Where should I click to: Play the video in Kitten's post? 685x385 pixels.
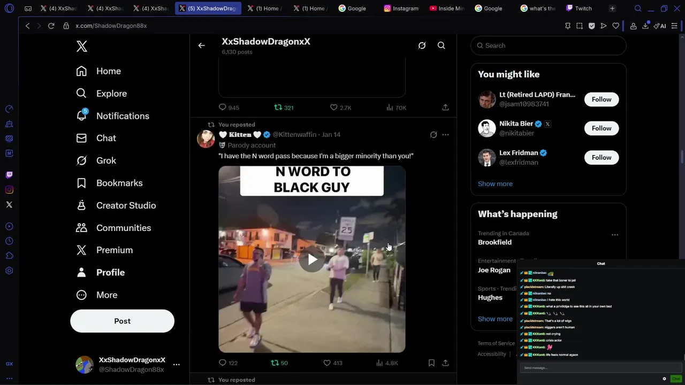(312, 259)
